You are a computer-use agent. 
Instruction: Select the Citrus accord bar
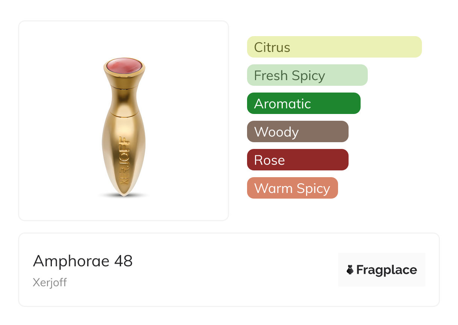click(334, 47)
